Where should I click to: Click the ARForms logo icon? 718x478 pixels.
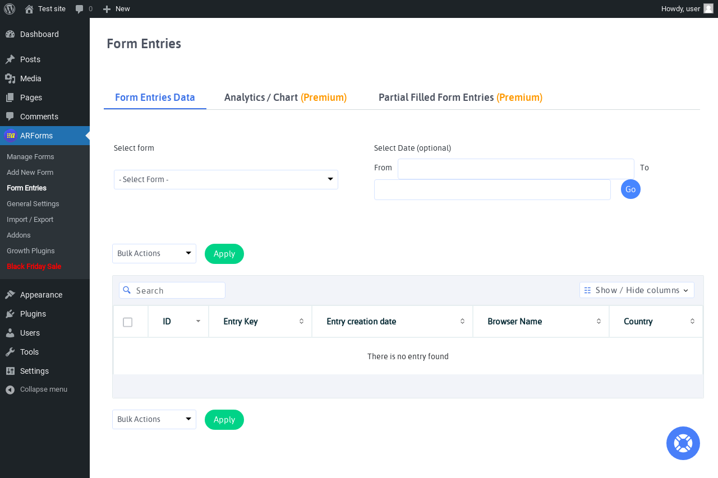point(10,136)
